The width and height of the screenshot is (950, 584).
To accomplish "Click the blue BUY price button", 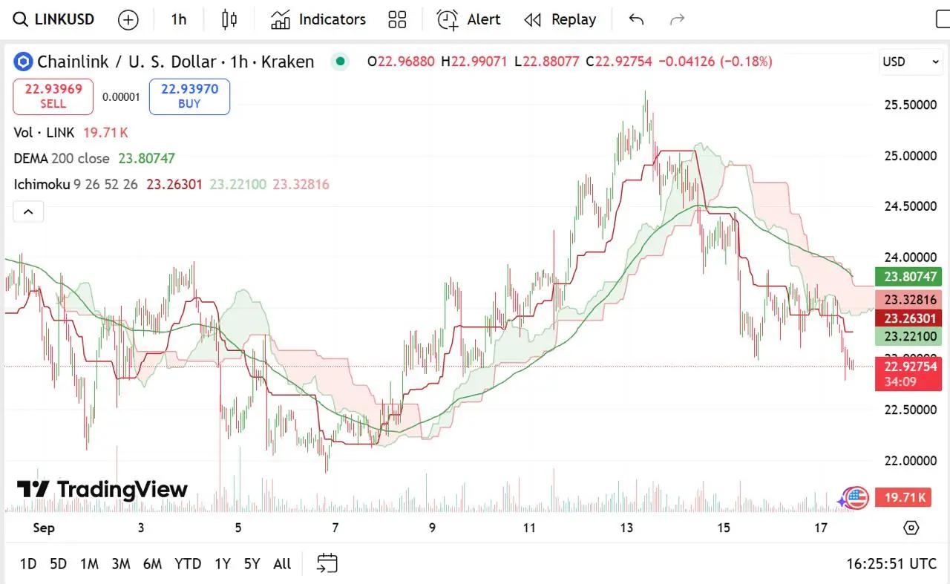I will tap(189, 96).
